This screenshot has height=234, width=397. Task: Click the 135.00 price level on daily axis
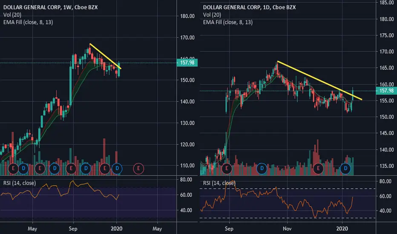click(387, 166)
